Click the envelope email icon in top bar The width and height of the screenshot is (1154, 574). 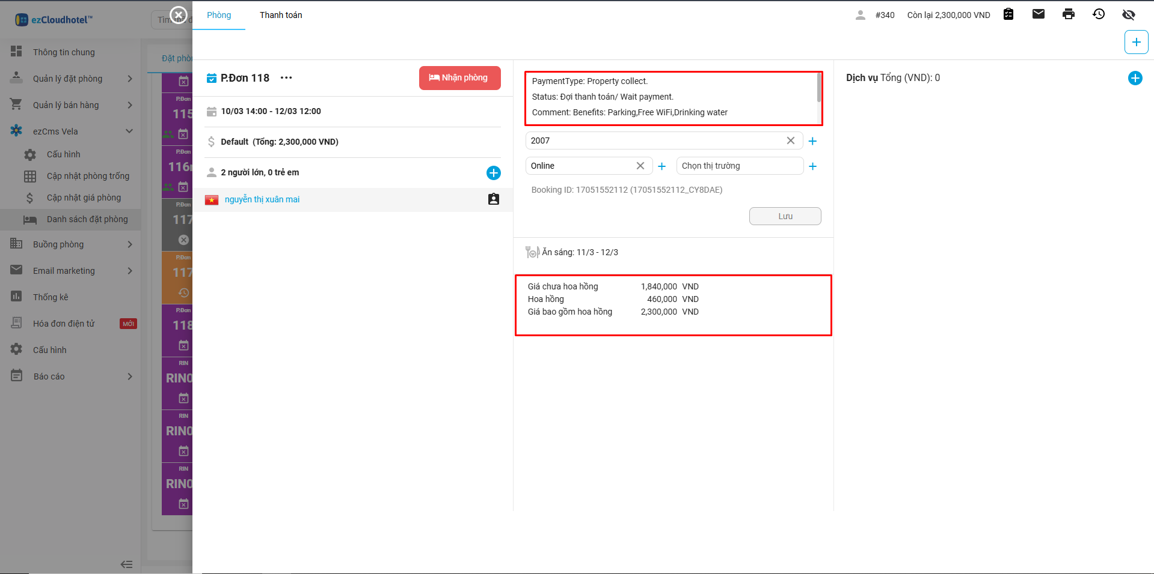click(1038, 14)
